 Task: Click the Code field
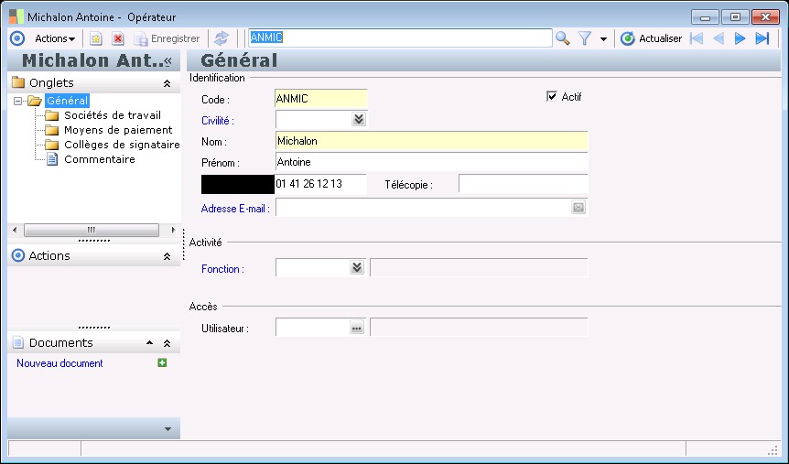click(321, 99)
